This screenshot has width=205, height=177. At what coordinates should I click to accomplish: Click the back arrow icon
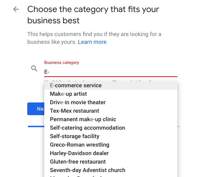pyautogui.click(x=16, y=9)
